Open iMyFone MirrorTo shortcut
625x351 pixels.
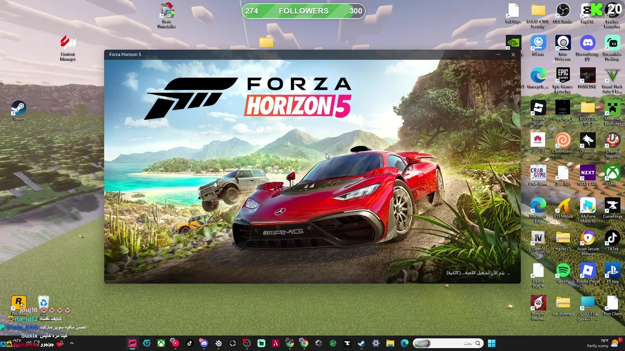[x=587, y=211]
